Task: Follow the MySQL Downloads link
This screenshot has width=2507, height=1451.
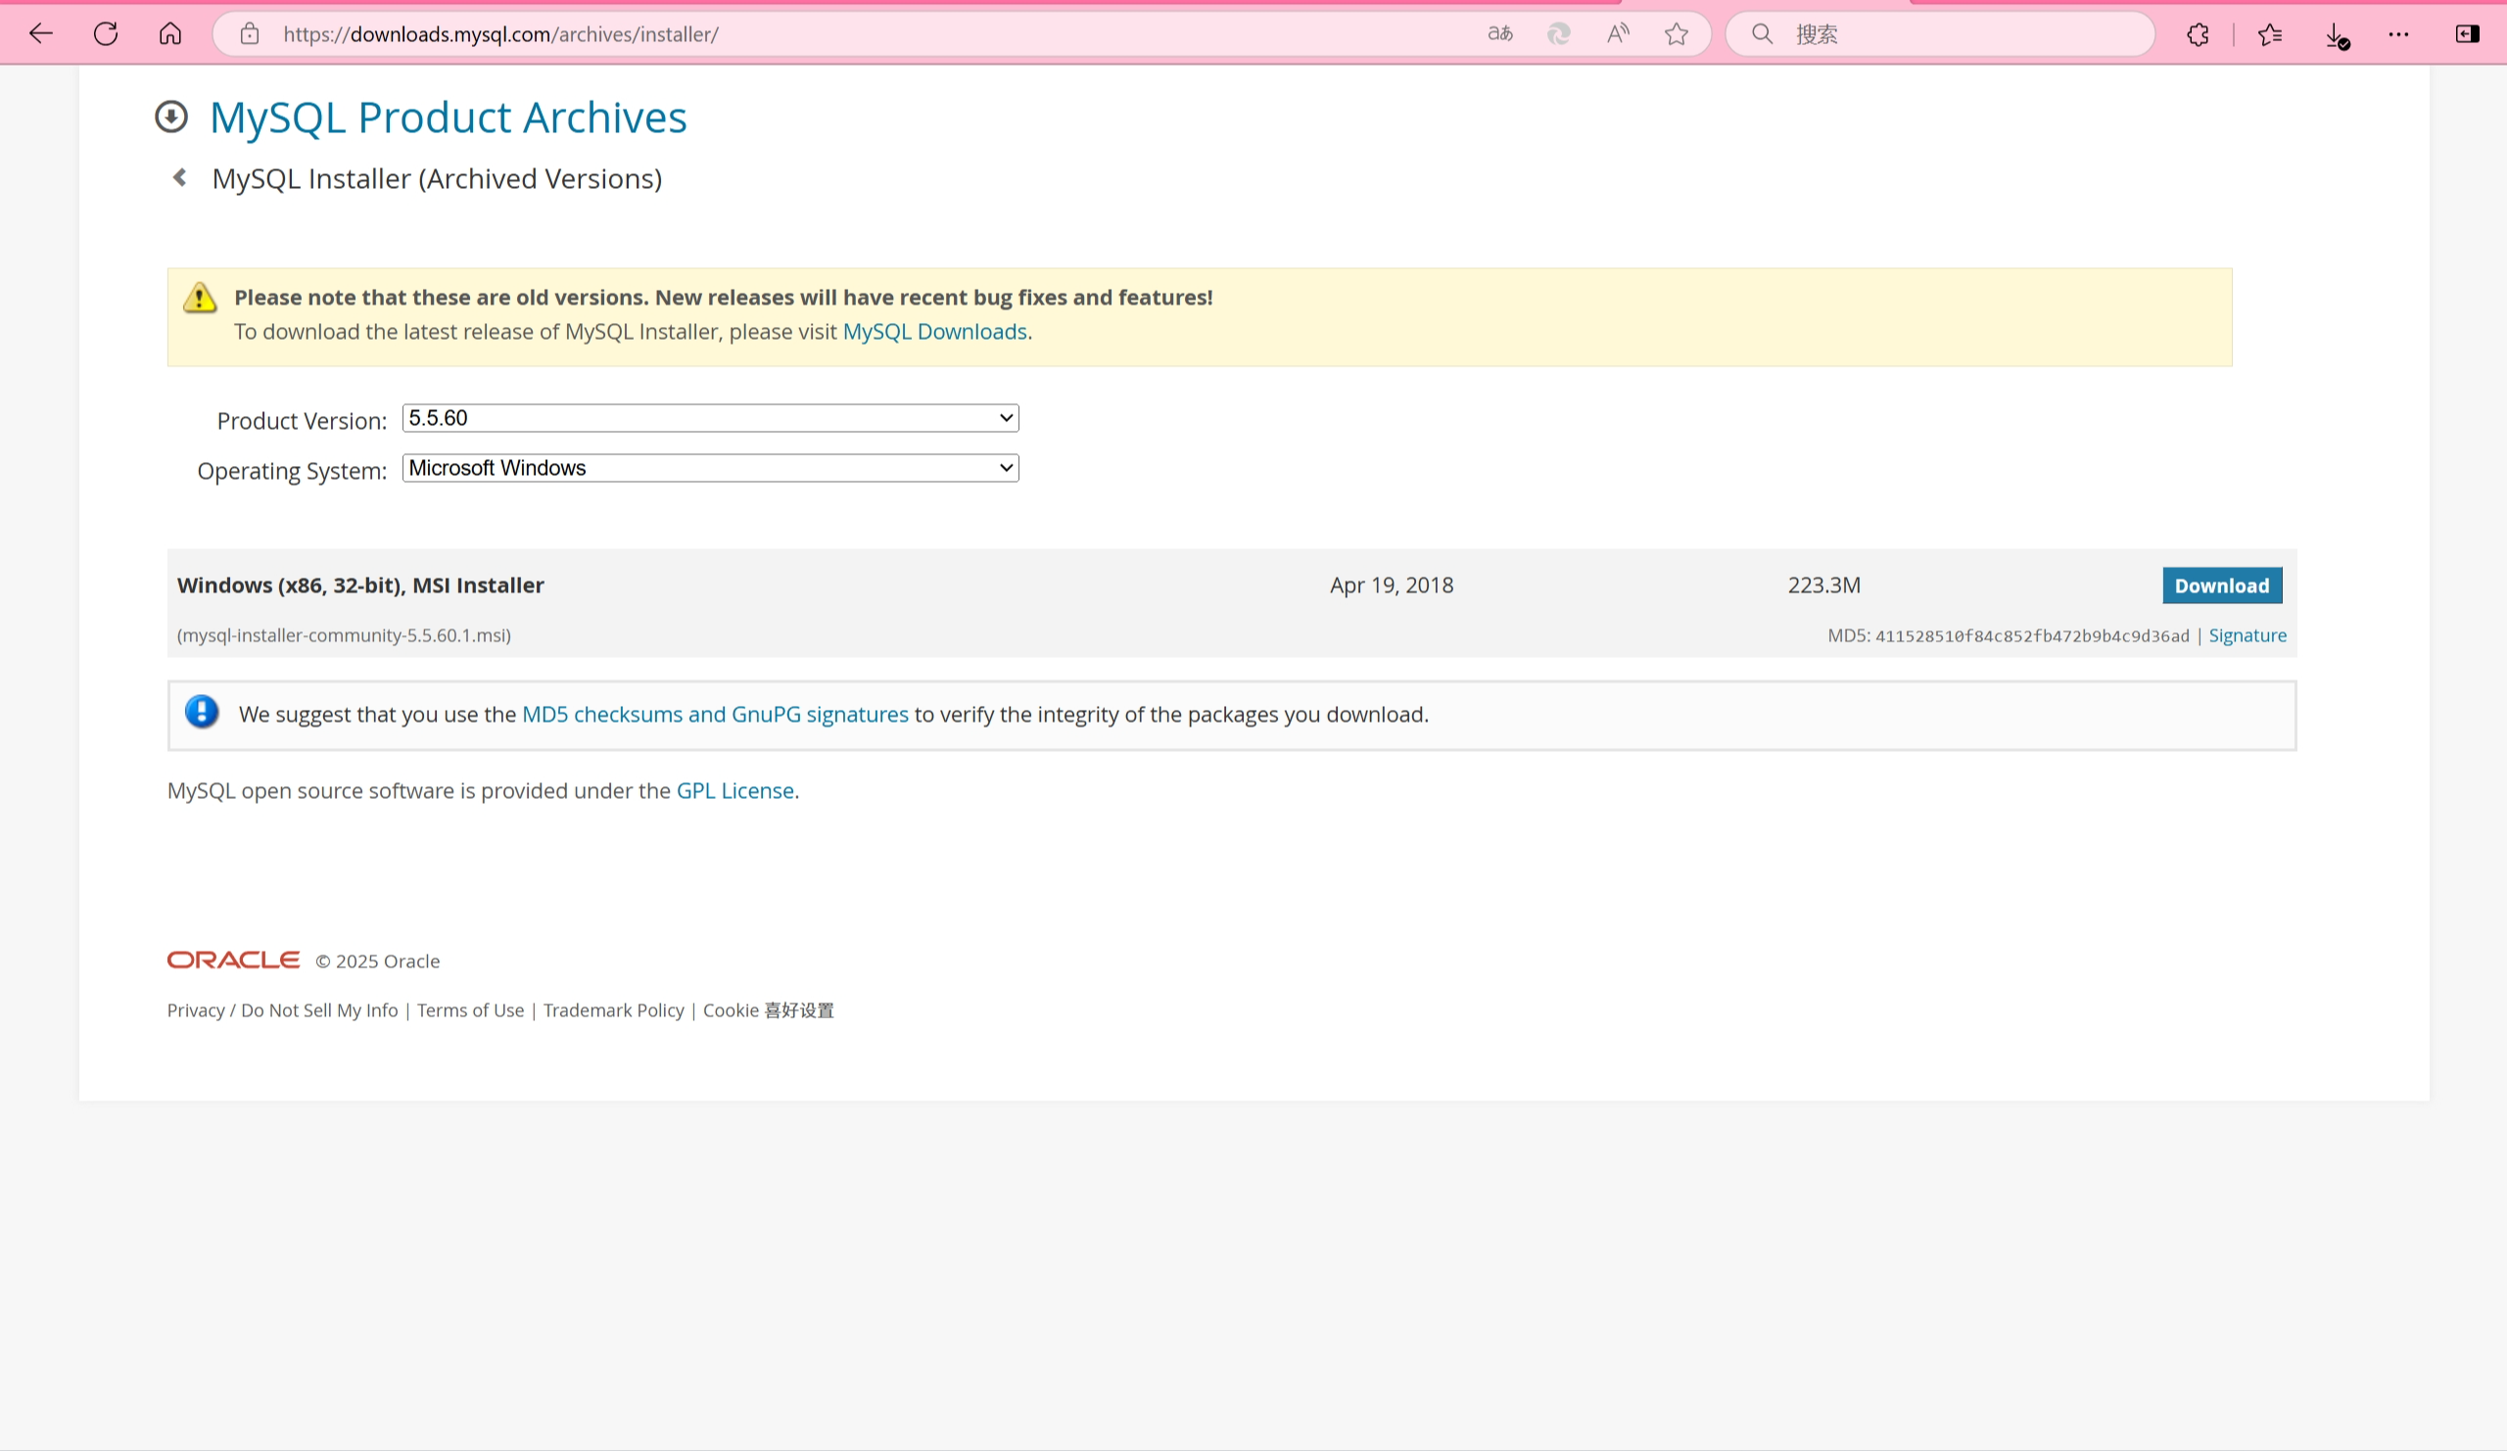Action: click(934, 331)
